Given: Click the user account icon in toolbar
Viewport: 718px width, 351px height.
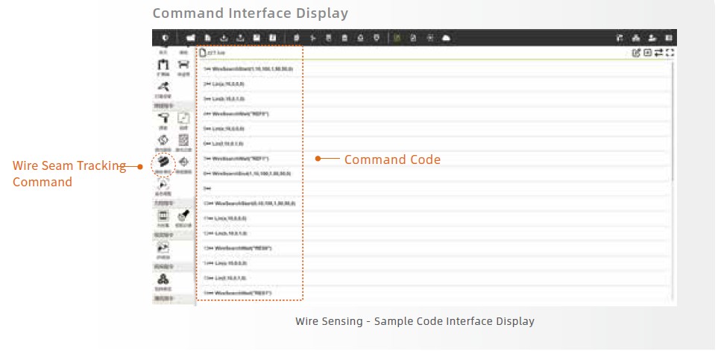Looking at the screenshot, I should 652,37.
